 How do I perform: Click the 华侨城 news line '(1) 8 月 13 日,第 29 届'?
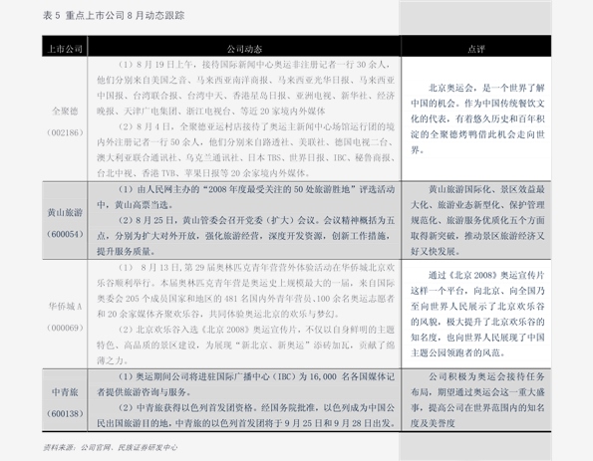tap(256, 268)
